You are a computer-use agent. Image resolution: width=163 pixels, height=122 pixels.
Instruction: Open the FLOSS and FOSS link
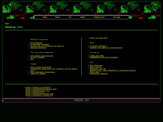pos(97,56)
